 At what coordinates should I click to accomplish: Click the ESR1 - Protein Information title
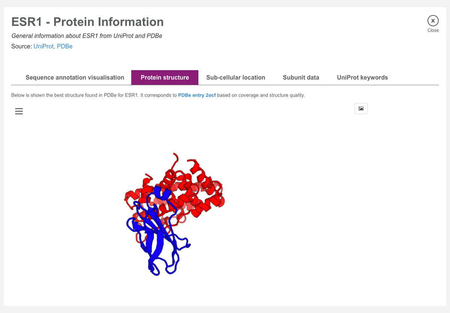[x=87, y=22]
